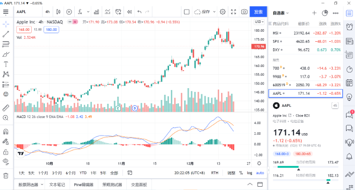Enter fullscreen mode
Viewport: 355px width, 190px height.
pos(233,11)
